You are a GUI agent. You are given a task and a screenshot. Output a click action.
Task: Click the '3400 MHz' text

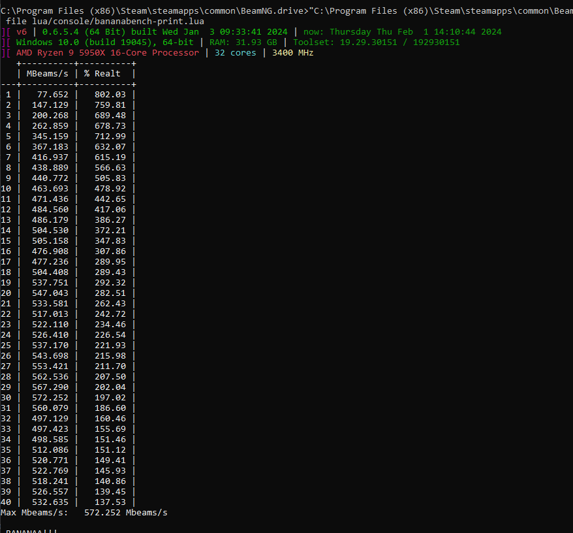293,53
